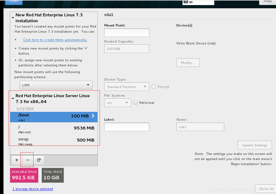Click the Help button
The image size is (276, 194).
pyautogui.click(x=268, y=2)
